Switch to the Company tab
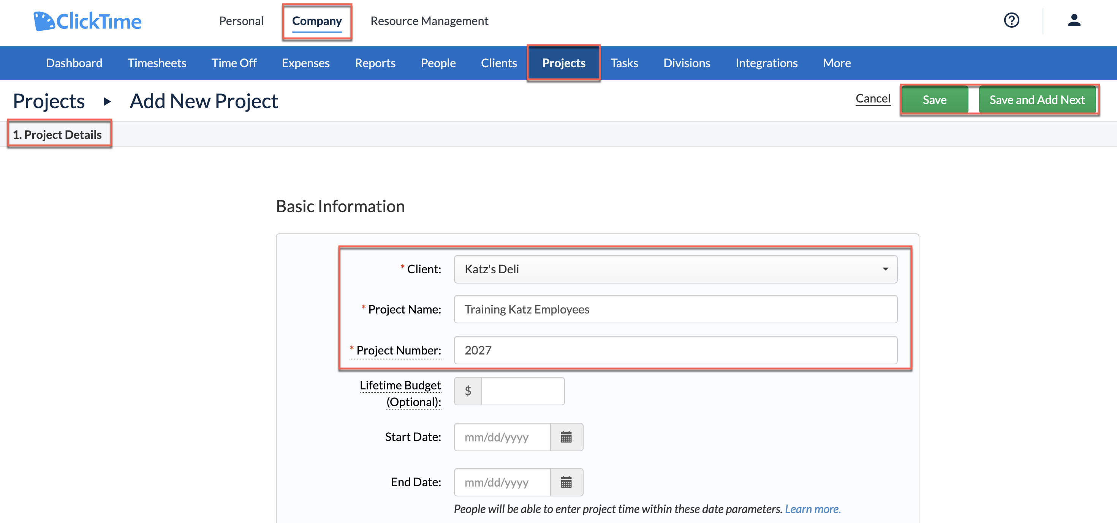Viewport: 1117px width, 523px height. click(316, 21)
